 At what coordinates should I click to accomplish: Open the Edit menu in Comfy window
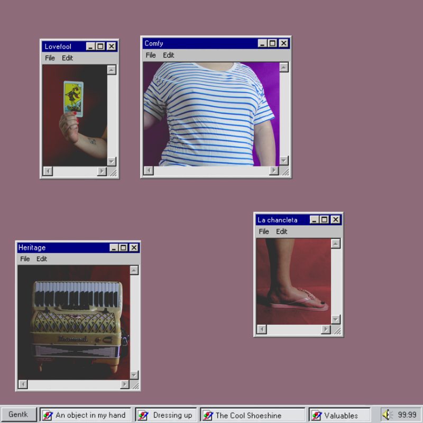pyautogui.click(x=169, y=56)
